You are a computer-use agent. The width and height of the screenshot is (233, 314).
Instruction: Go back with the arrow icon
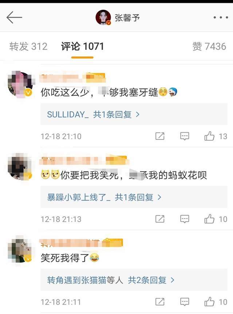tap(14, 17)
